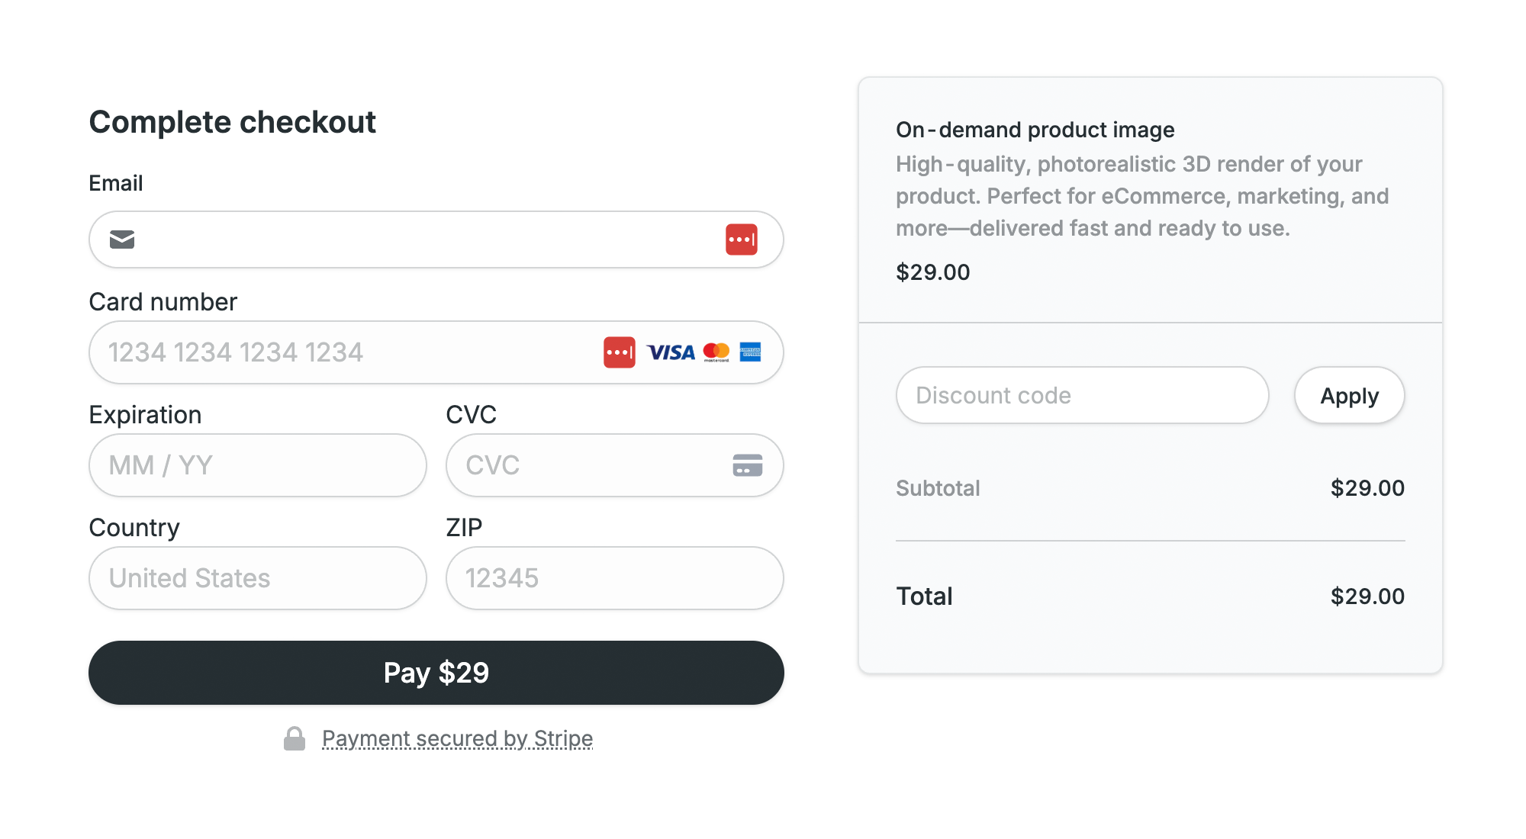
Task: Click the envelope icon in Email field
Action: coord(122,239)
